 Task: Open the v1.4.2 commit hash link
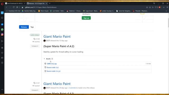[36, 42]
